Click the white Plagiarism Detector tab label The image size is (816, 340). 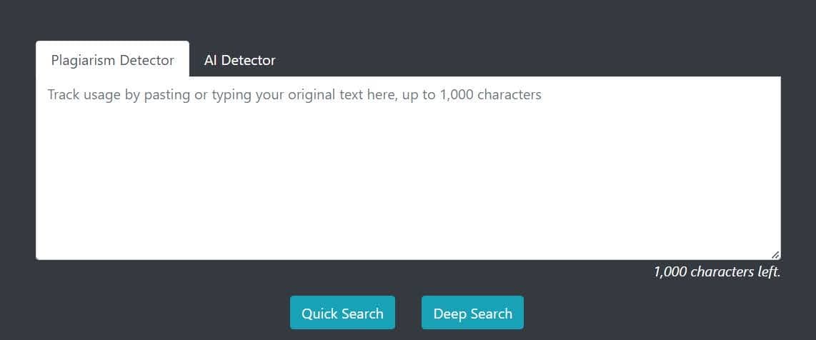[x=112, y=60]
